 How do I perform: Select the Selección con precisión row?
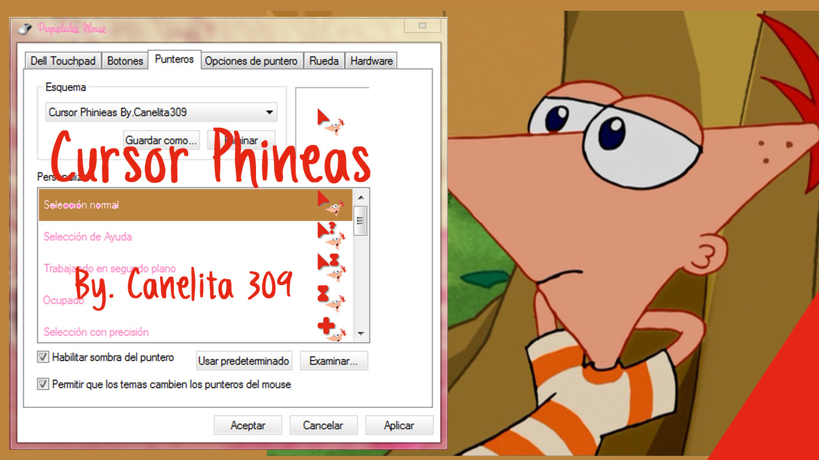click(x=195, y=329)
